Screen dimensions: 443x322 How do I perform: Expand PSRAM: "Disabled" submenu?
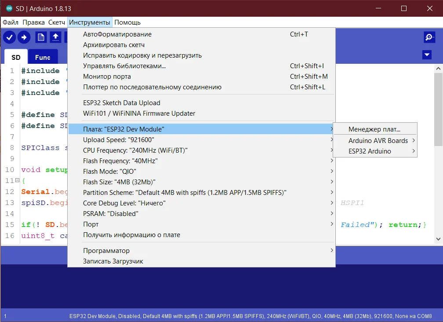[x=202, y=214]
